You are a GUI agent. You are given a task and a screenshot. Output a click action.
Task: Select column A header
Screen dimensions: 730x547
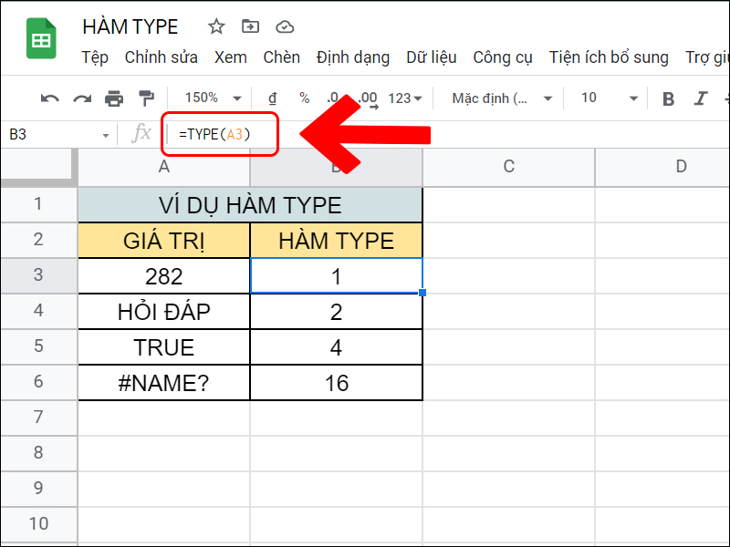pos(164,167)
